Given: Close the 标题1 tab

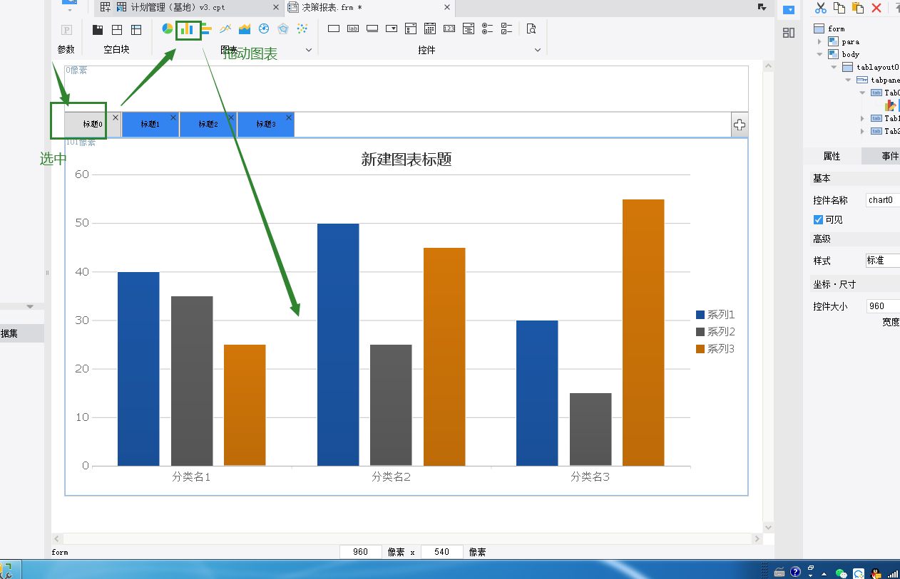Looking at the screenshot, I should (x=173, y=118).
